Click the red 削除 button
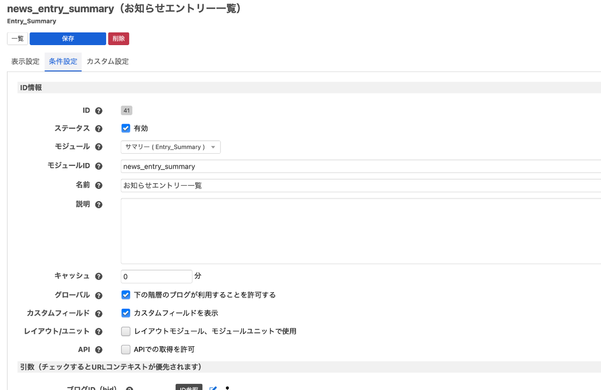Screen dimensions: 601x390 (118, 38)
